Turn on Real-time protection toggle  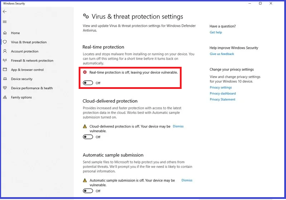coord(88,83)
